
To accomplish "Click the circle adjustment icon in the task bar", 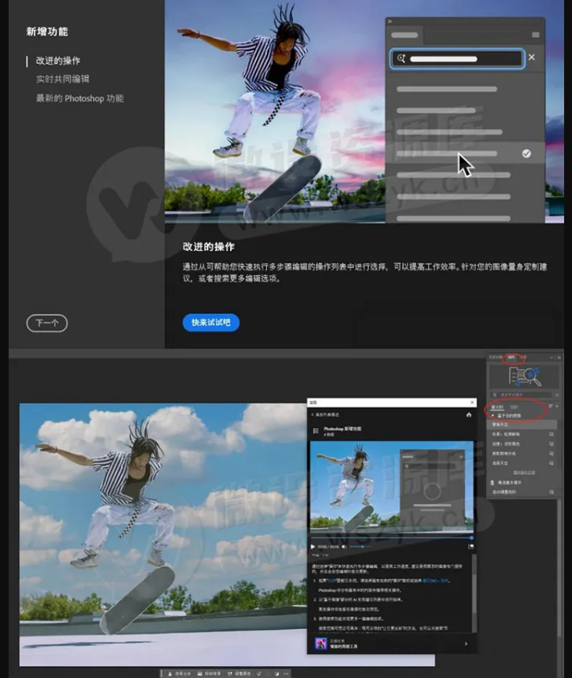I will (x=277, y=674).
